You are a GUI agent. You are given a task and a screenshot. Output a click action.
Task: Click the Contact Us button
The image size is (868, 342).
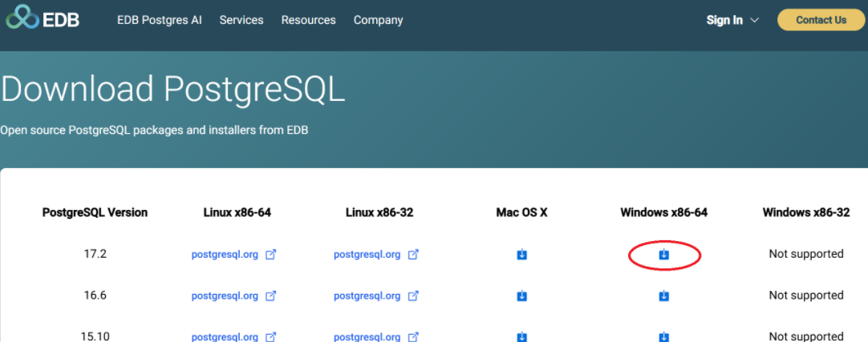[x=821, y=20]
